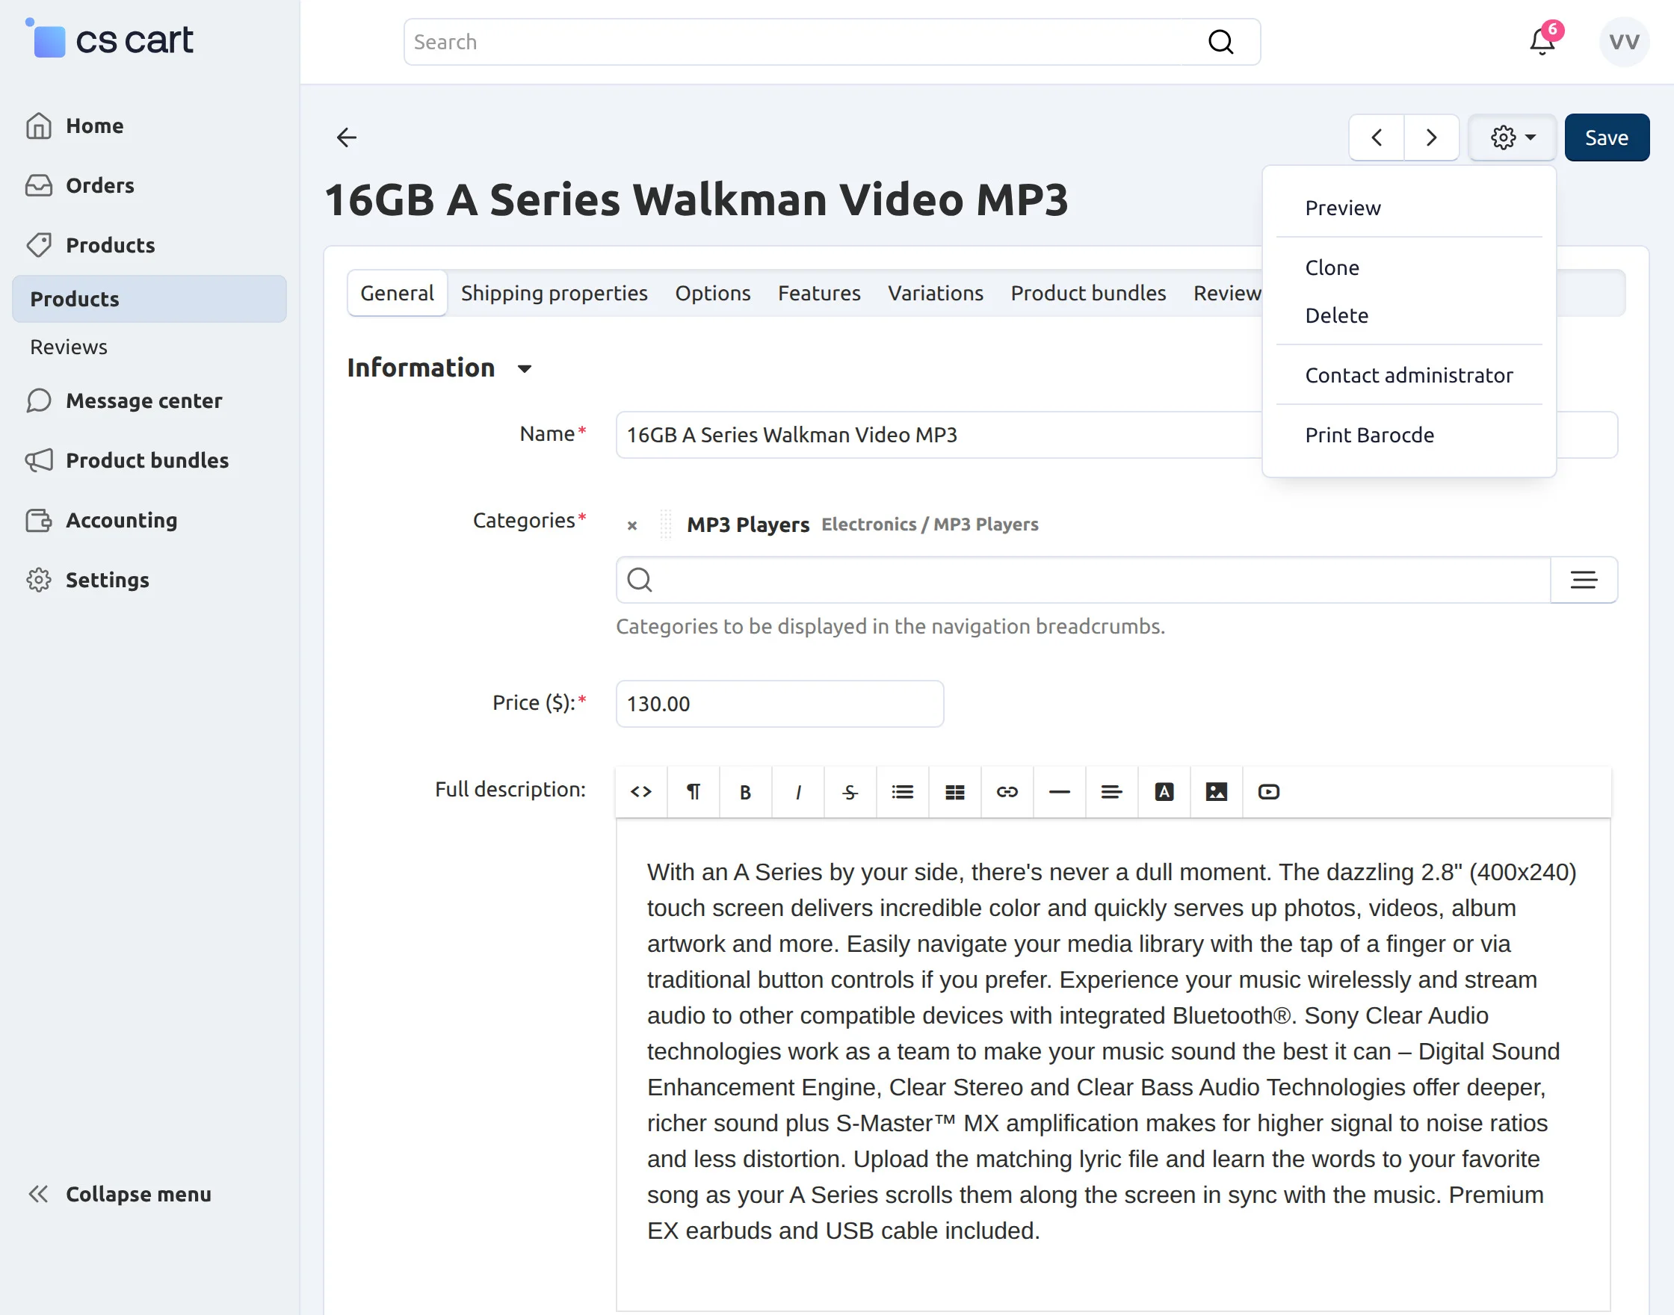
Task: Insert a table via editor toolbar
Action: click(x=954, y=791)
